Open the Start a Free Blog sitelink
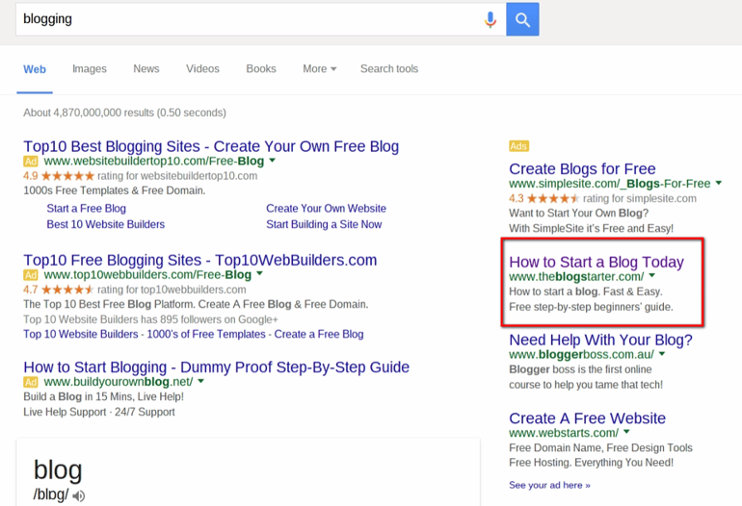 (x=86, y=209)
